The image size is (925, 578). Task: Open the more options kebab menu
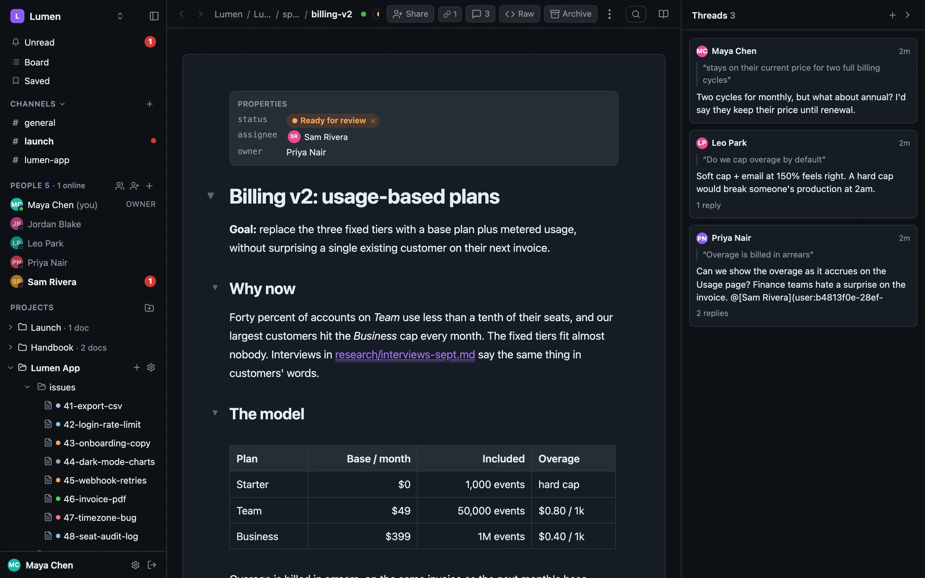click(609, 14)
